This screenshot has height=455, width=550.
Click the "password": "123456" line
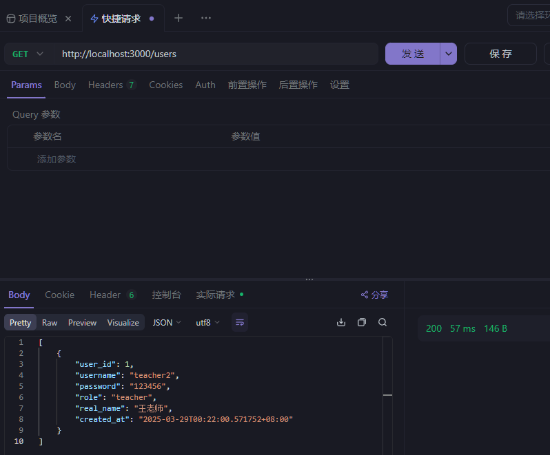pos(123,386)
